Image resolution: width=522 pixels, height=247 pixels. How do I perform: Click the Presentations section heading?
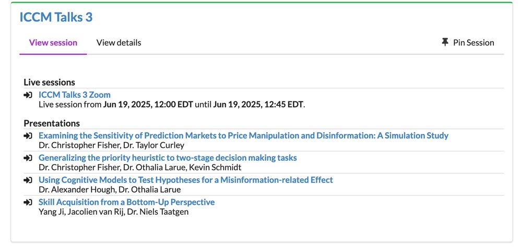(x=52, y=123)
